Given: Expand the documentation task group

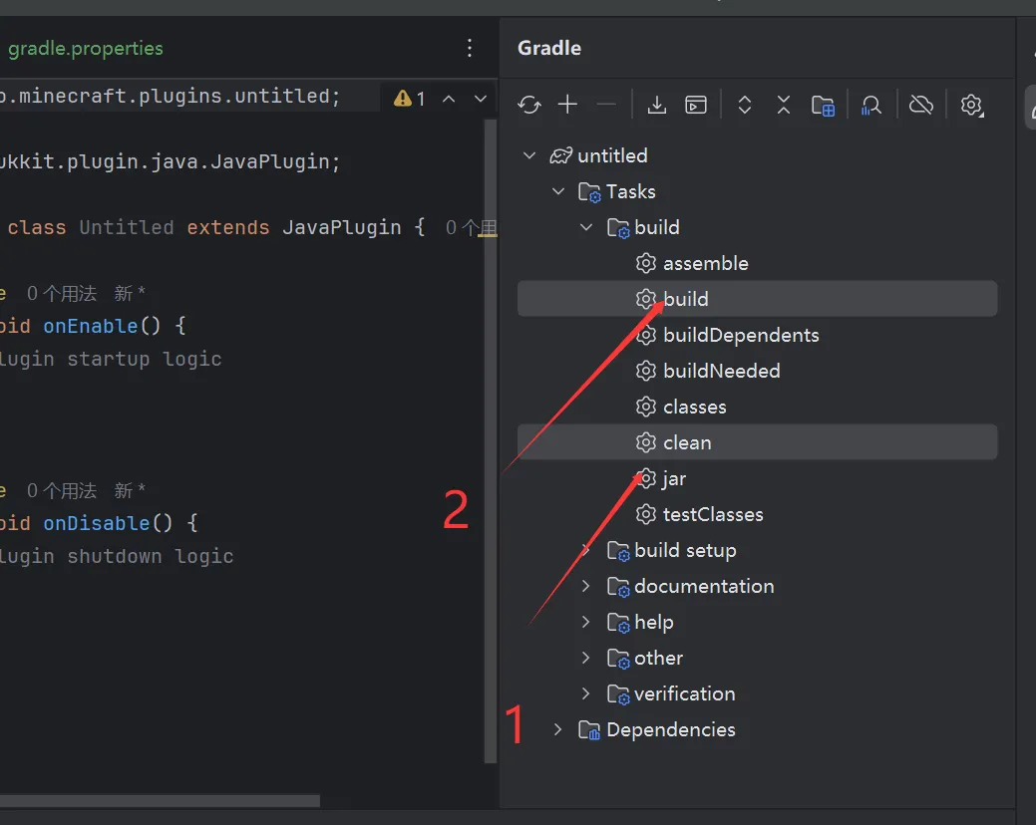Looking at the screenshot, I should [586, 586].
